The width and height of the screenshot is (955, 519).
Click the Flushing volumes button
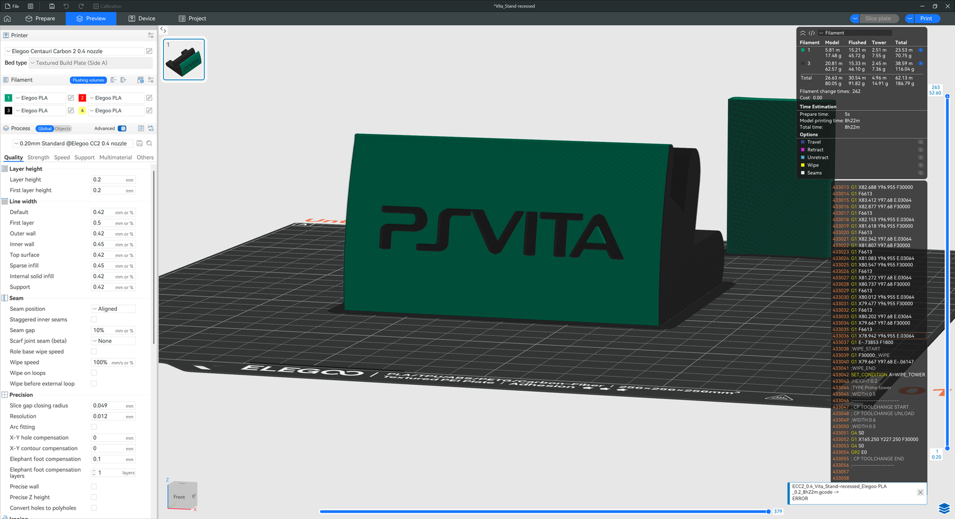point(89,80)
